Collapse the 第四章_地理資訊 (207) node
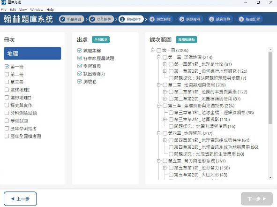The image size is (277, 207). tap(158, 133)
